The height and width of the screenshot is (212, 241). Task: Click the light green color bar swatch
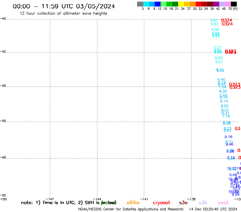(163, 4)
